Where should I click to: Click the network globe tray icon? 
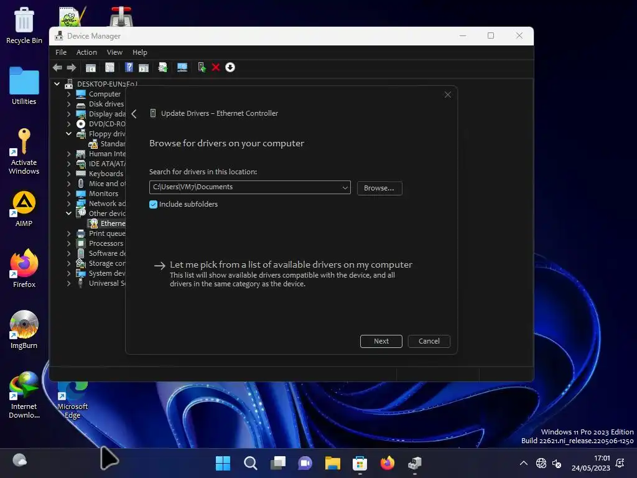click(541, 463)
